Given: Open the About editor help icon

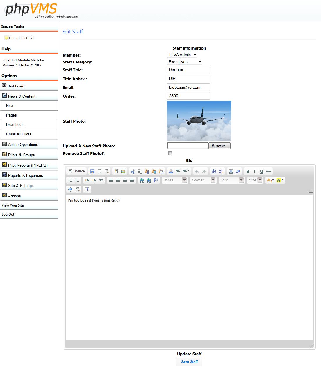Looking at the screenshot, I should pos(87,189).
